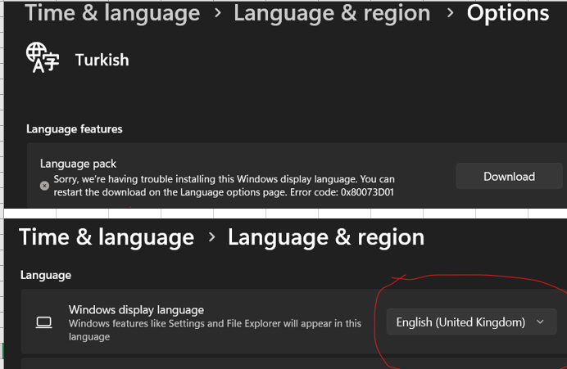The height and width of the screenshot is (369, 567).
Task: Open English (United Kingdom) display language dropdown
Action: click(471, 322)
